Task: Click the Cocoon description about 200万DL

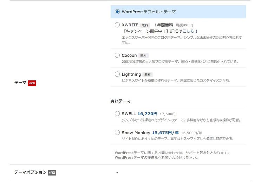Action: click(180, 61)
